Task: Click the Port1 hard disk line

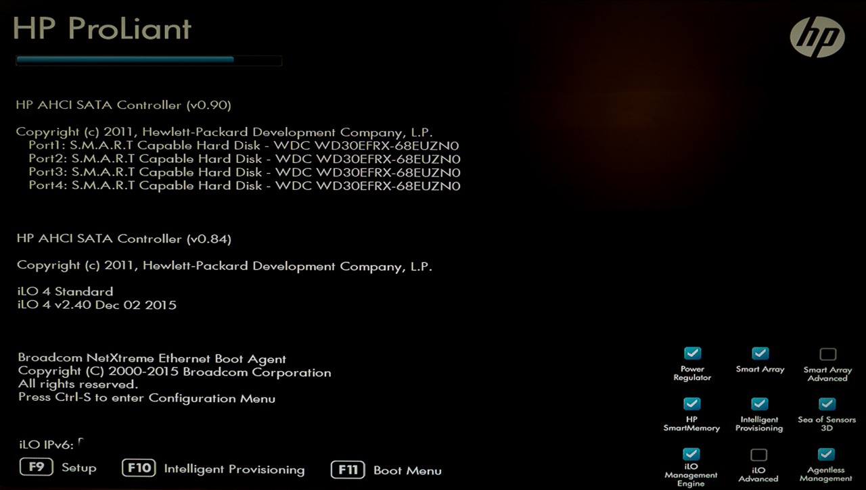Action: [x=244, y=146]
